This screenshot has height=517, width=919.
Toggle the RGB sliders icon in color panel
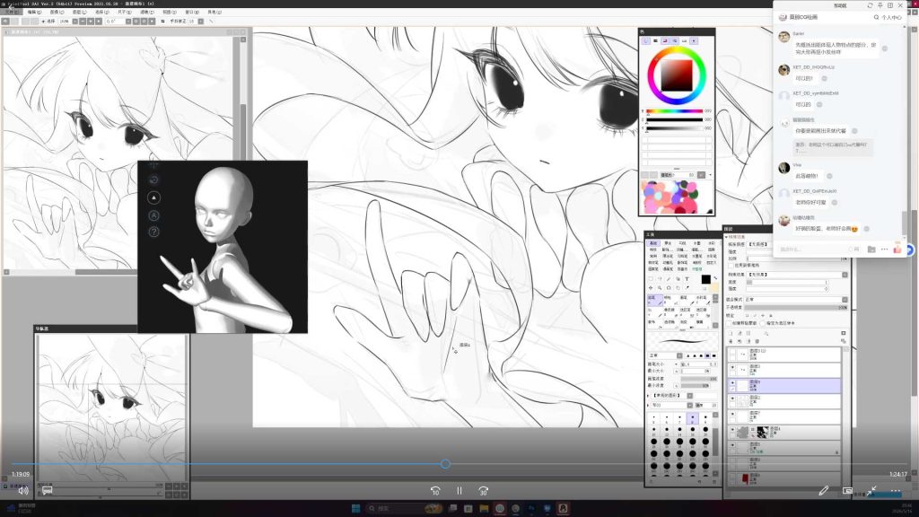pyautogui.click(x=655, y=41)
